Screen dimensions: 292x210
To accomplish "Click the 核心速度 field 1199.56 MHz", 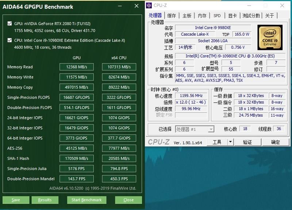I will (191, 96).
